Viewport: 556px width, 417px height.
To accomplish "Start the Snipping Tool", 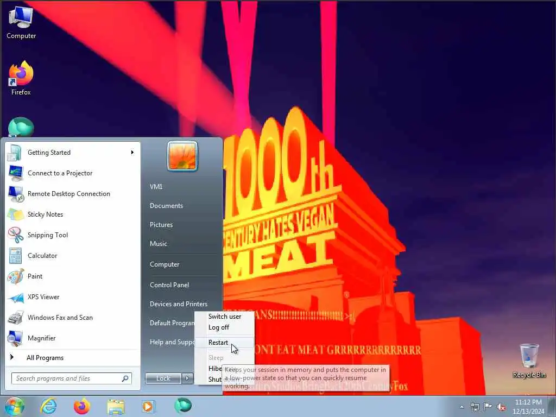I will pos(73,235).
